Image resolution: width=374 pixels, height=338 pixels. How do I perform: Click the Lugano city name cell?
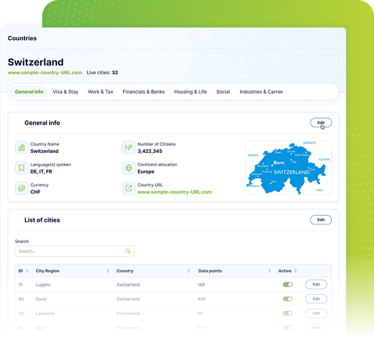(43, 284)
